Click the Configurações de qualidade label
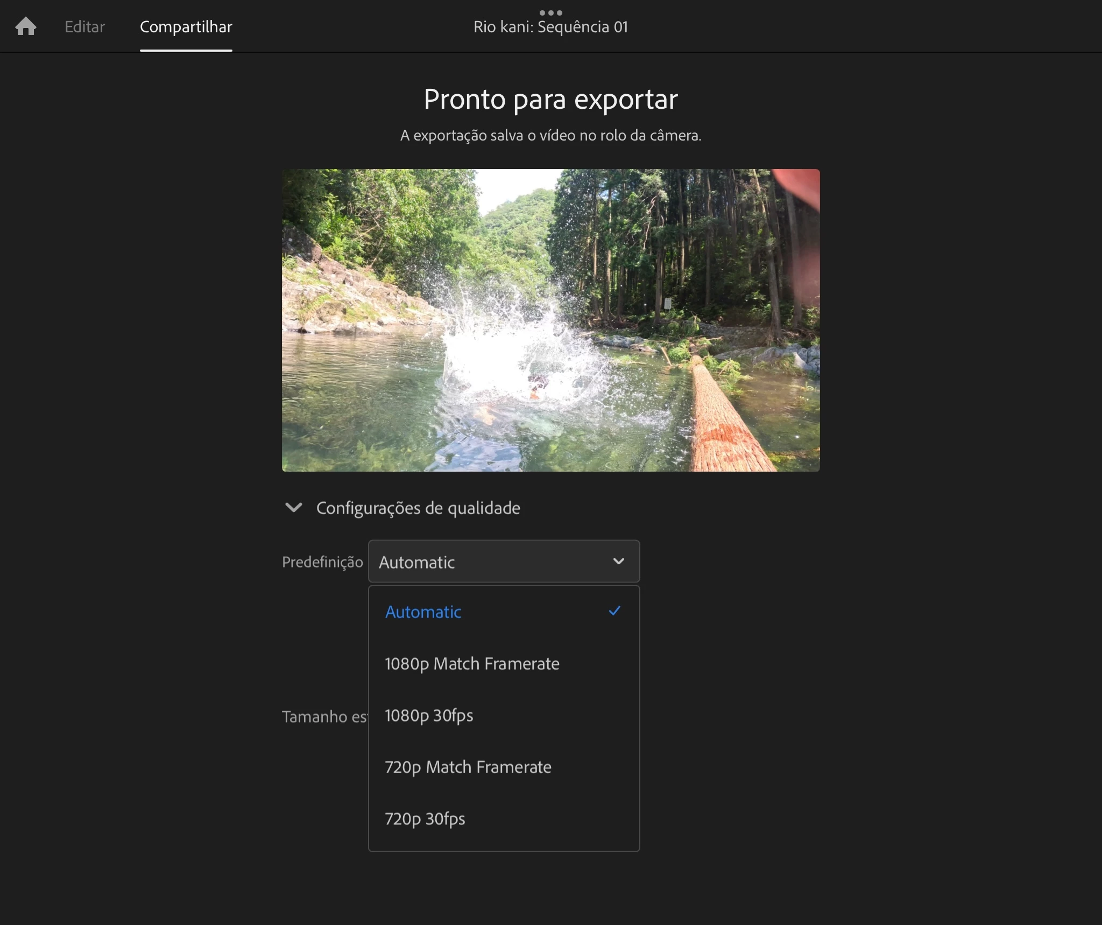The height and width of the screenshot is (925, 1102). coord(418,508)
